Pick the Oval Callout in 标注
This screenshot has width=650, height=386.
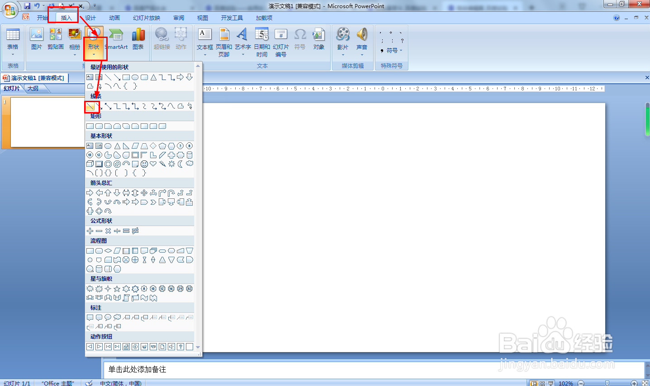(x=108, y=318)
